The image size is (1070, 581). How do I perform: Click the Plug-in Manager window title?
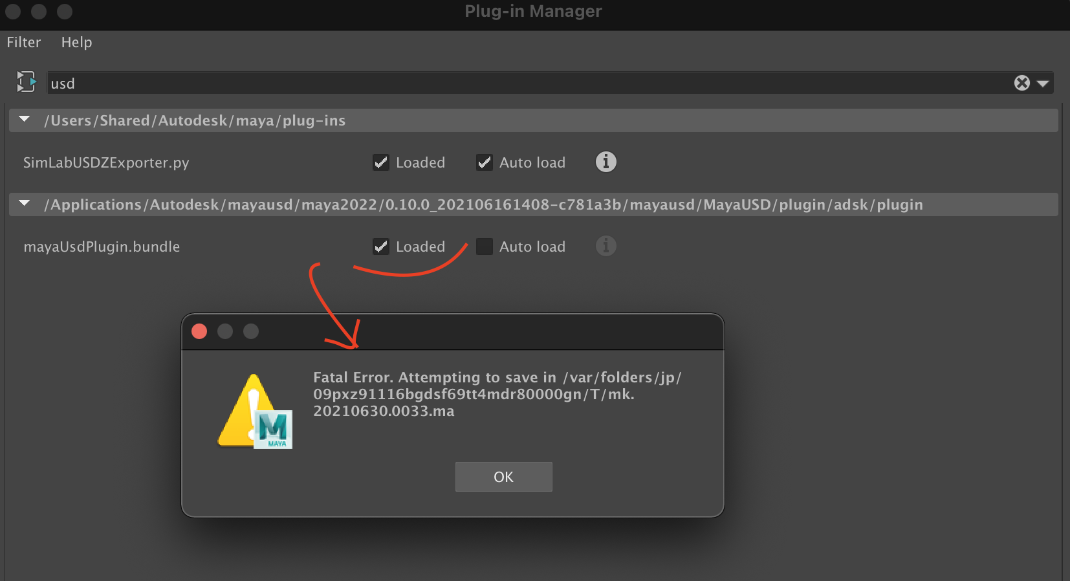click(x=533, y=11)
